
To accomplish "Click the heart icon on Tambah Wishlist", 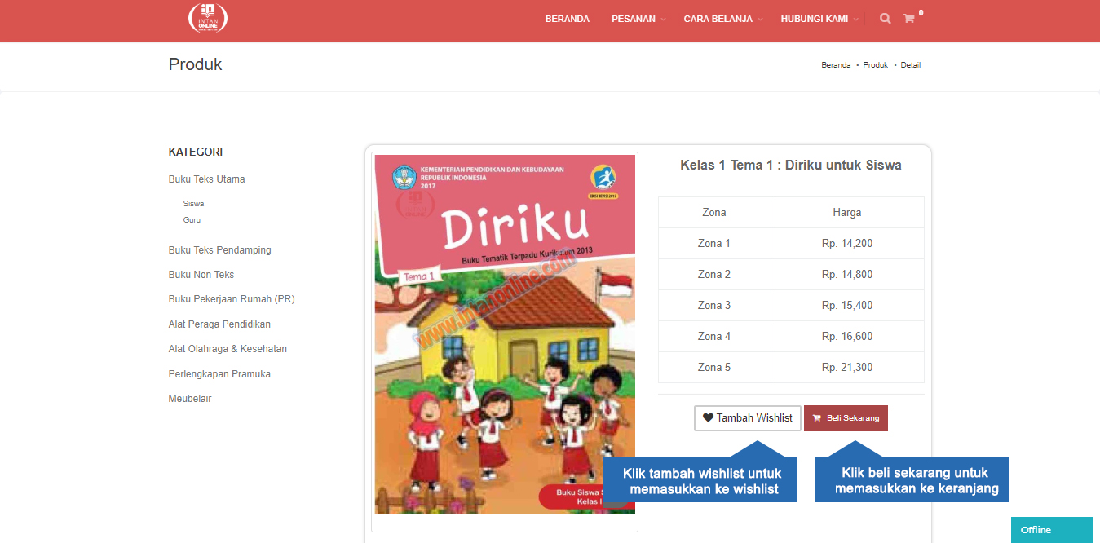I will pyautogui.click(x=708, y=418).
